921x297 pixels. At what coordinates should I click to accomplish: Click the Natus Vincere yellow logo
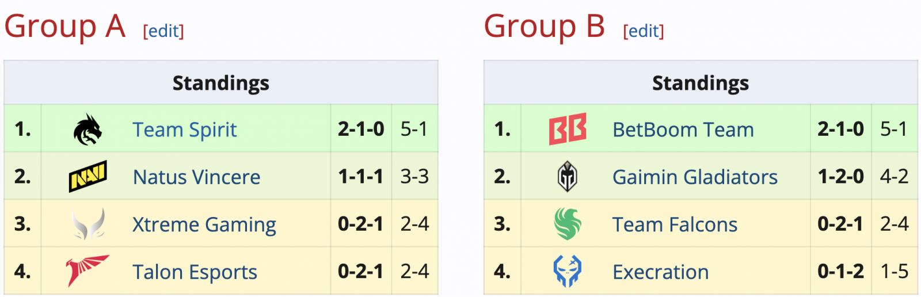tap(88, 177)
